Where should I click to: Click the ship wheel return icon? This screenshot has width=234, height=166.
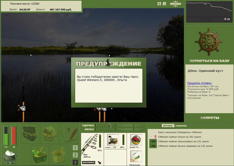pos(209,42)
